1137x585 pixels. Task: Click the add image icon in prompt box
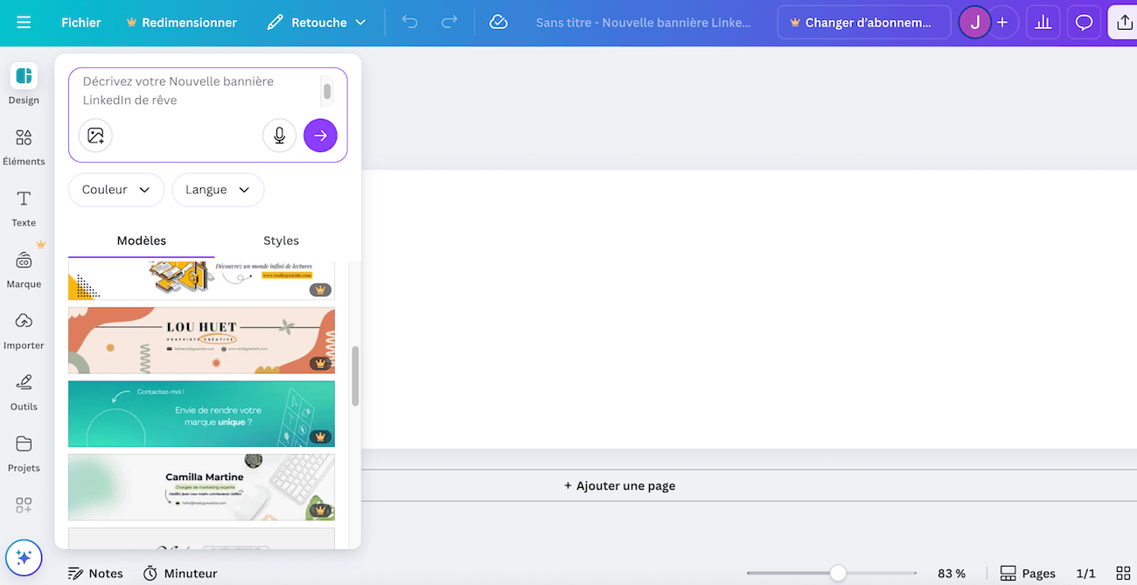pyautogui.click(x=95, y=136)
